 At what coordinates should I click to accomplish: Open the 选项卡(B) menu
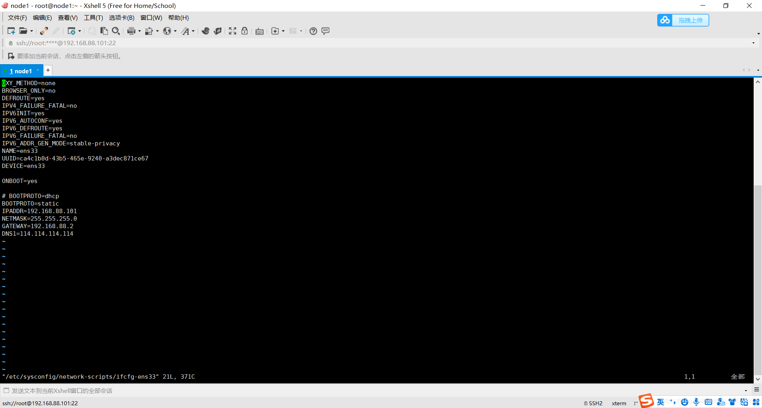click(122, 18)
